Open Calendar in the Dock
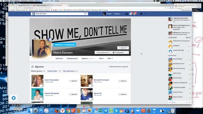The width and height of the screenshot is (203, 114). click(84, 111)
